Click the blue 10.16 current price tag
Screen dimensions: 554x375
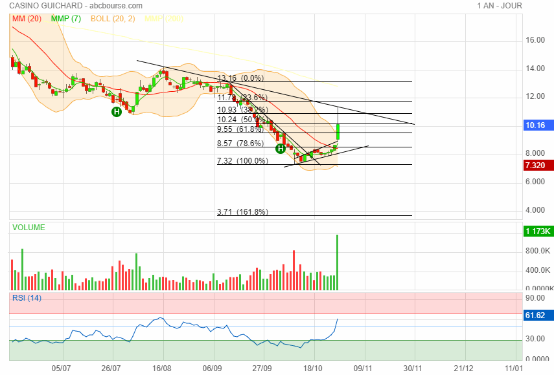538,125
